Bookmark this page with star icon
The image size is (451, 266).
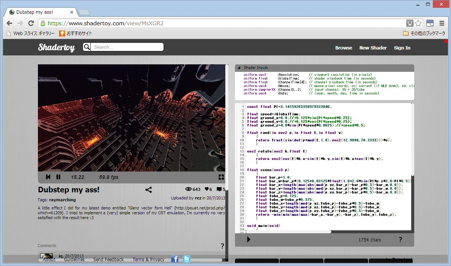click(x=418, y=23)
